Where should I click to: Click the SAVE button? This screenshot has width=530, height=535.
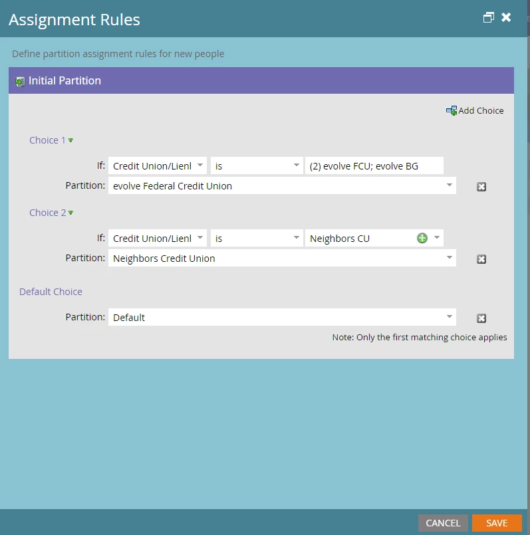click(x=497, y=523)
